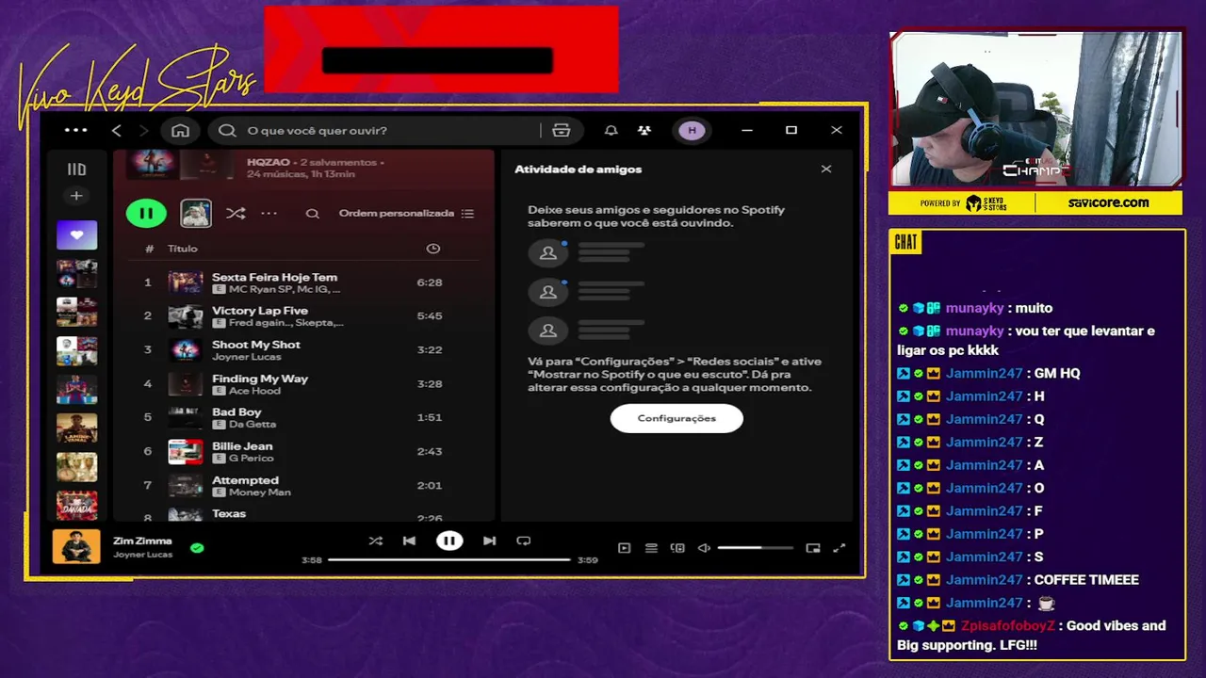This screenshot has width=1206, height=678.
Task: Open the playback queue icon
Action: click(651, 548)
